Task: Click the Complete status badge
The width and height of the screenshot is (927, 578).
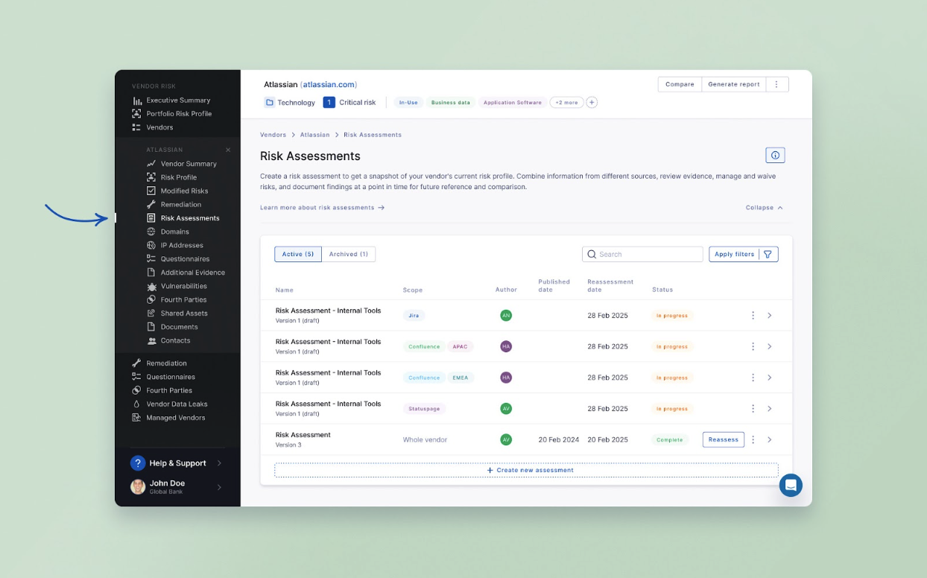Action: (x=670, y=439)
